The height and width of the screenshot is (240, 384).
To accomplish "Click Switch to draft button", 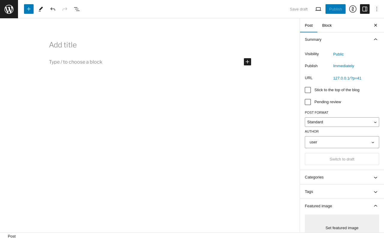I will (x=342, y=159).
